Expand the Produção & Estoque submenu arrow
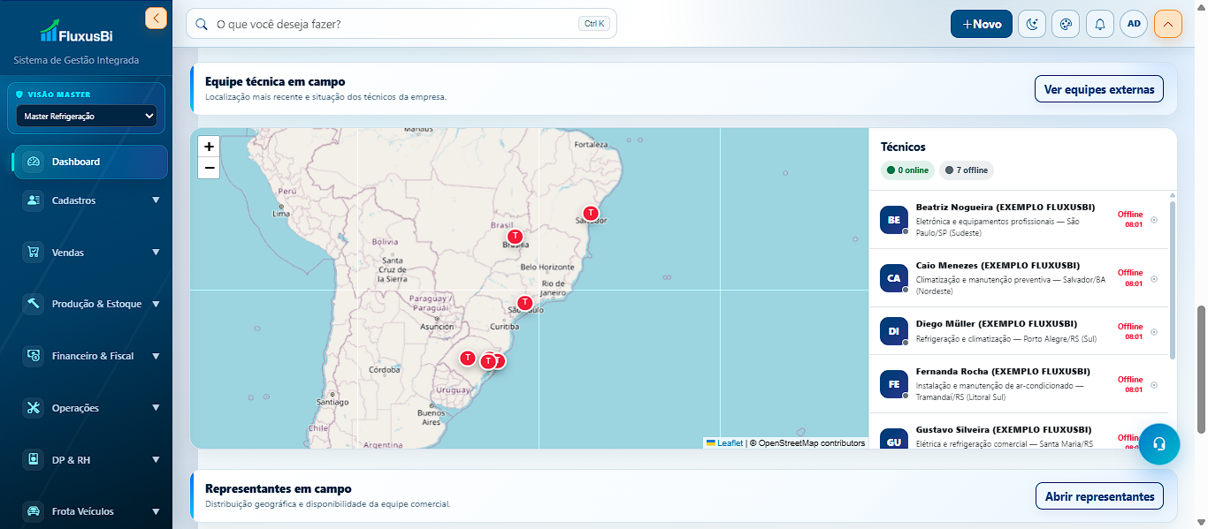The image size is (1208, 529). tap(156, 304)
